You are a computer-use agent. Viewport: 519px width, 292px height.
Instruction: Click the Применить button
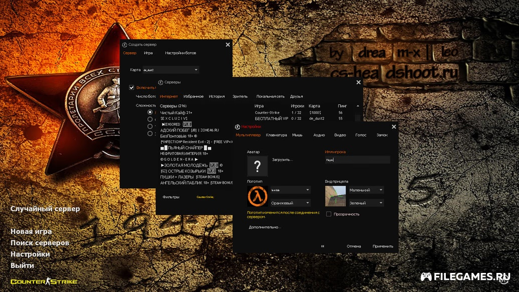click(x=383, y=246)
